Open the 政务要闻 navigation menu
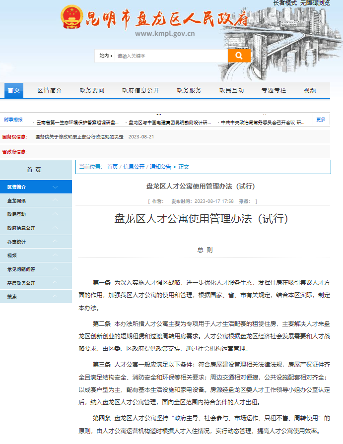 point(92,90)
